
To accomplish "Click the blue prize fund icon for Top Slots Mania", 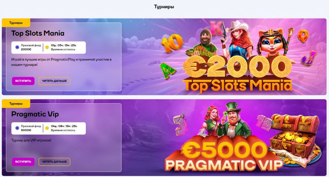I will [x=17, y=47].
